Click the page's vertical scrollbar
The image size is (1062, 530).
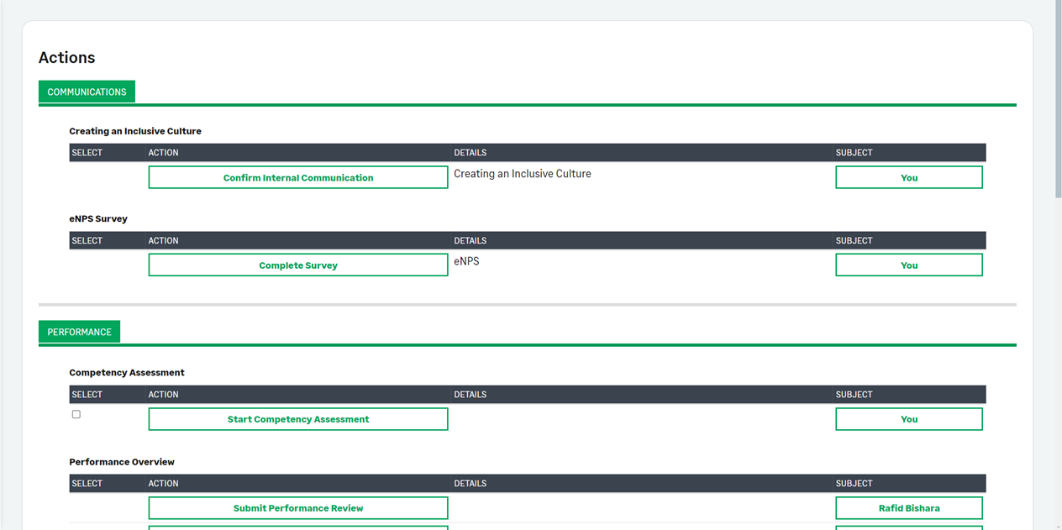[1057, 101]
